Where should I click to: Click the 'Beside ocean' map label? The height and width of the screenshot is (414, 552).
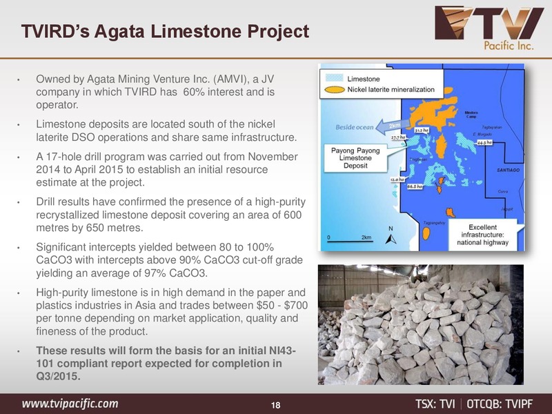(x=354, y=127)
